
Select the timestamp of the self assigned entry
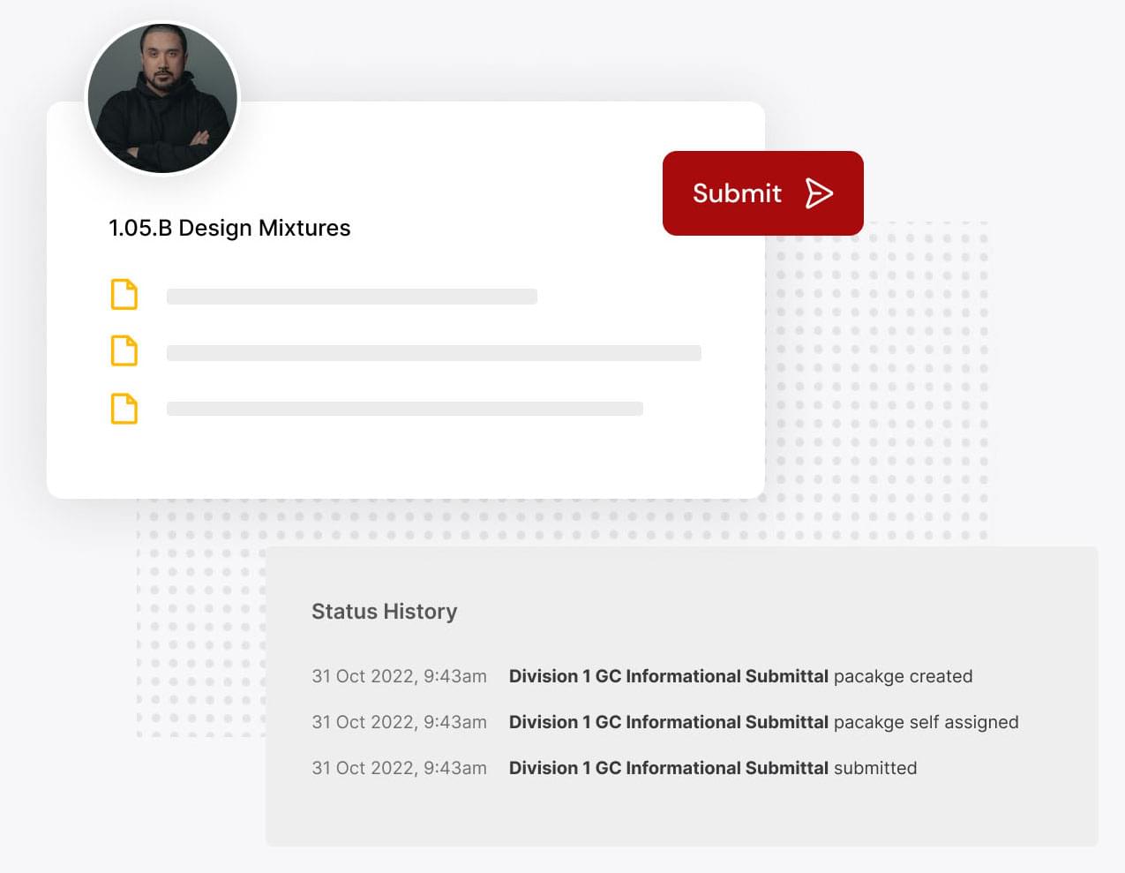coord(399,722)
